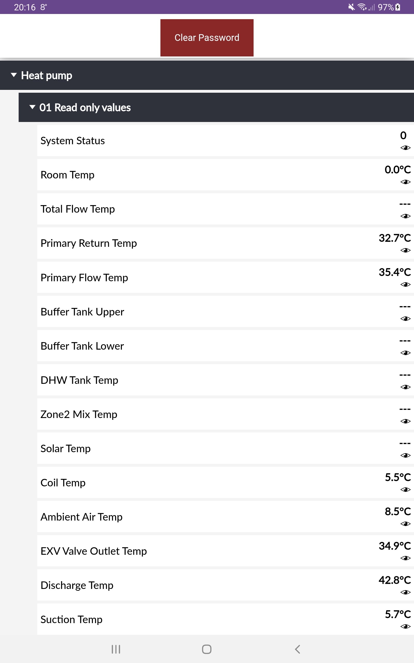Tap the eye icon for Suction Temp
Image resolution: width=414 pixels, height=663 pixels.
click(x=405, y=626)
